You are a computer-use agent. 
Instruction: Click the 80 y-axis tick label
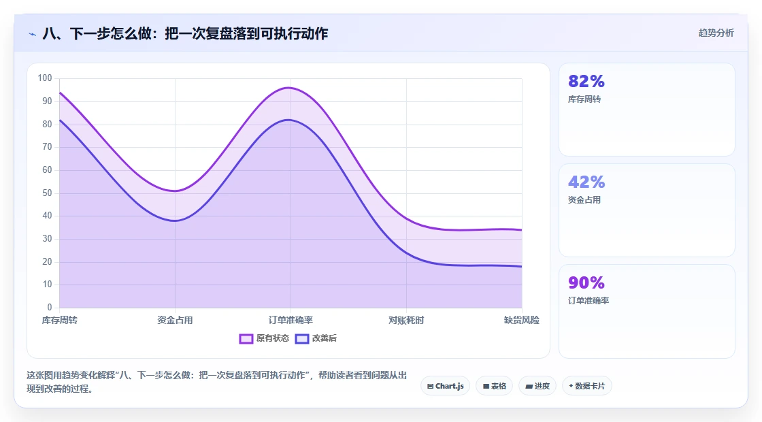click(x=47, y=124)
